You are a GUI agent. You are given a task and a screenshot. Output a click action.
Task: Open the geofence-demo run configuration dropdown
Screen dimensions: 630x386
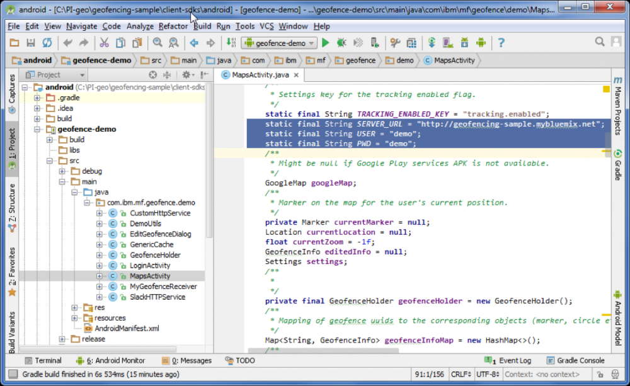(280, 43)
